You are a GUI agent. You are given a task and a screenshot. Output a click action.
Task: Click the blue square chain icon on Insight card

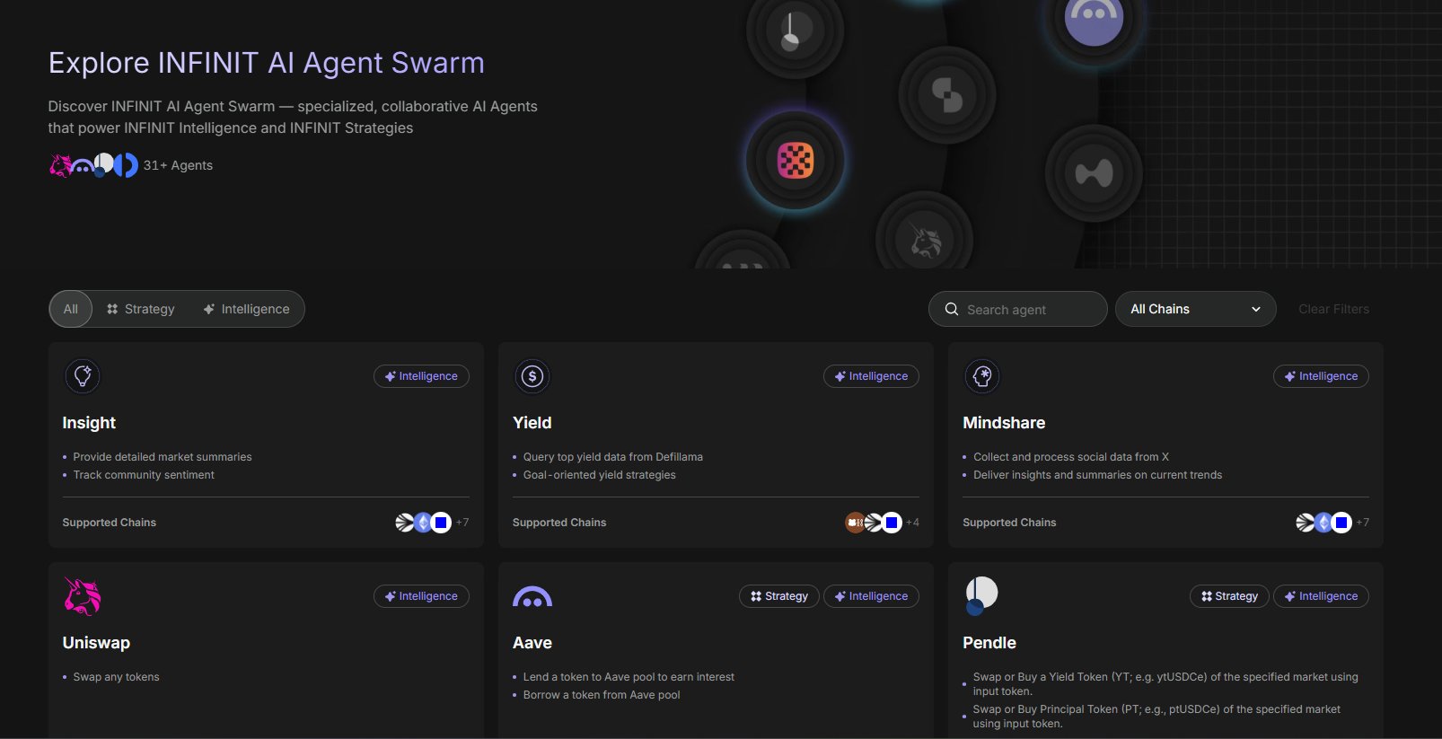(x=441, y=523)
